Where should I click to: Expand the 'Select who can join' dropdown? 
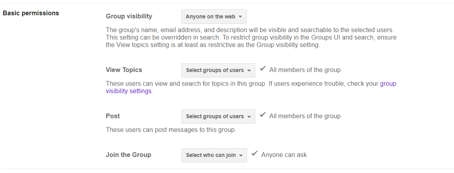click(x=214, y=155)
